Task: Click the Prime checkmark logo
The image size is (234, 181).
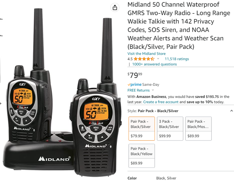Action: pos(135,84)
